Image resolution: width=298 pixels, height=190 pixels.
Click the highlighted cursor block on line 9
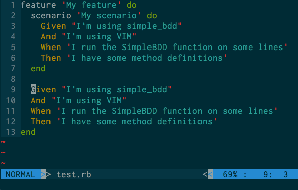(x=33, y=89)
